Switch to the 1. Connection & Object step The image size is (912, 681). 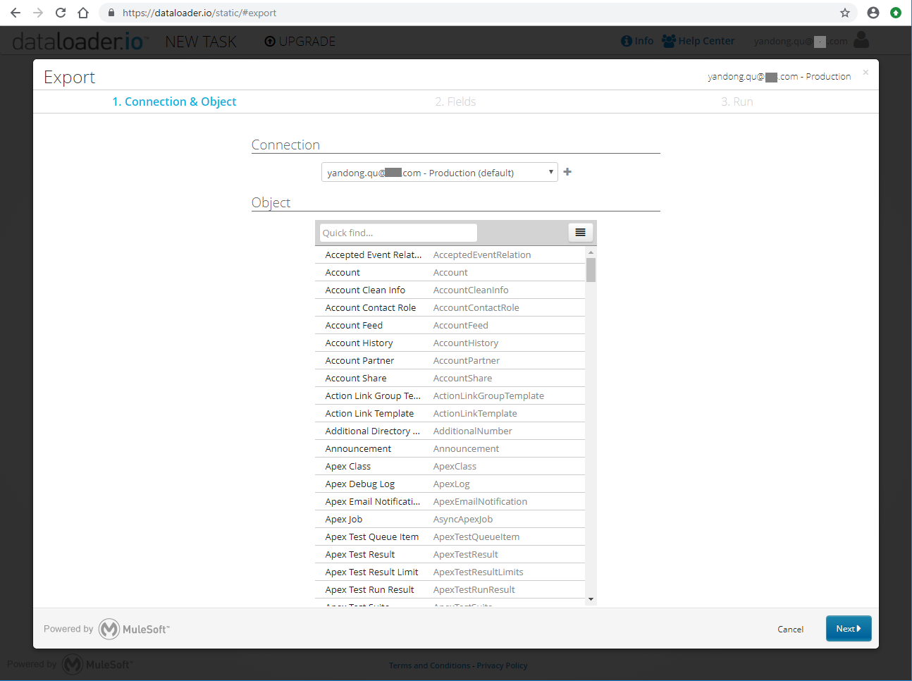coord(174,102)
